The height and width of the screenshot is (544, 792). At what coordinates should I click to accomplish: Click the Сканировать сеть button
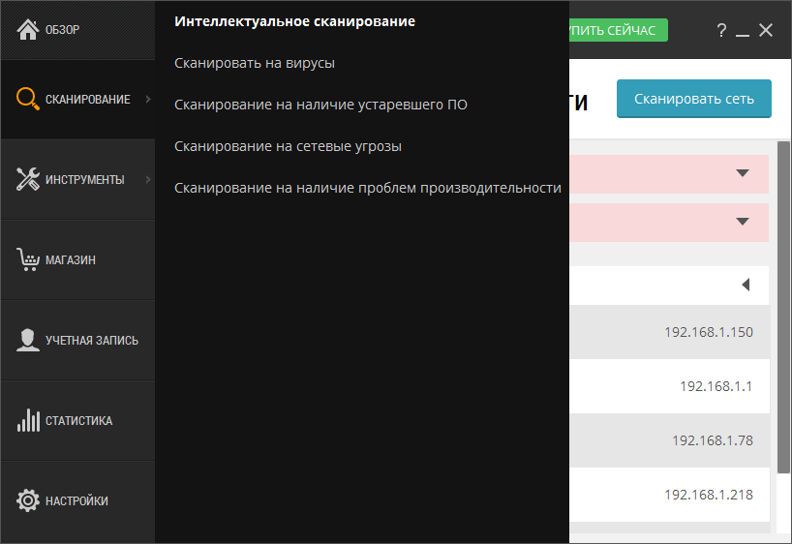[693, 99]
